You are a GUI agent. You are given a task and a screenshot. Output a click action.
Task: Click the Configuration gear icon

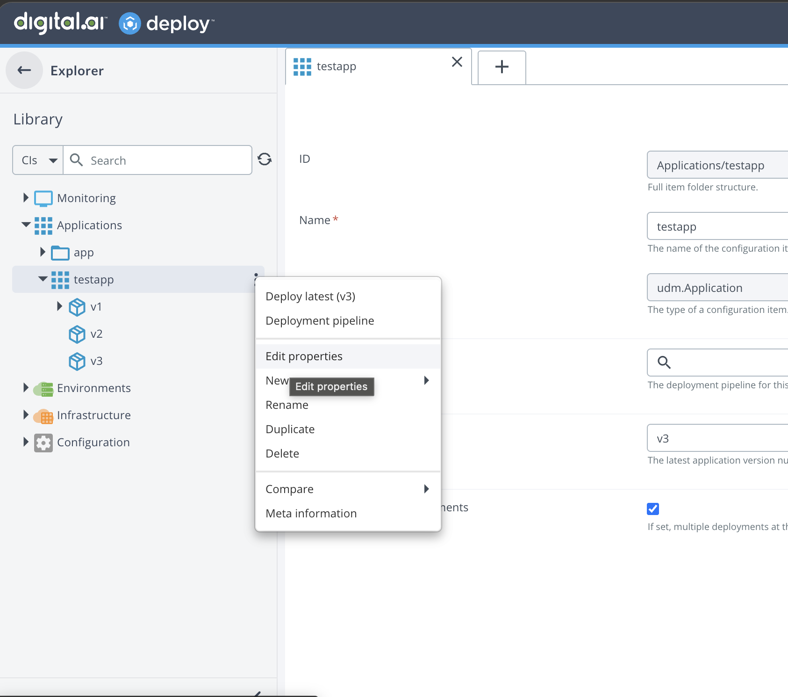click(x=43, y=443)
